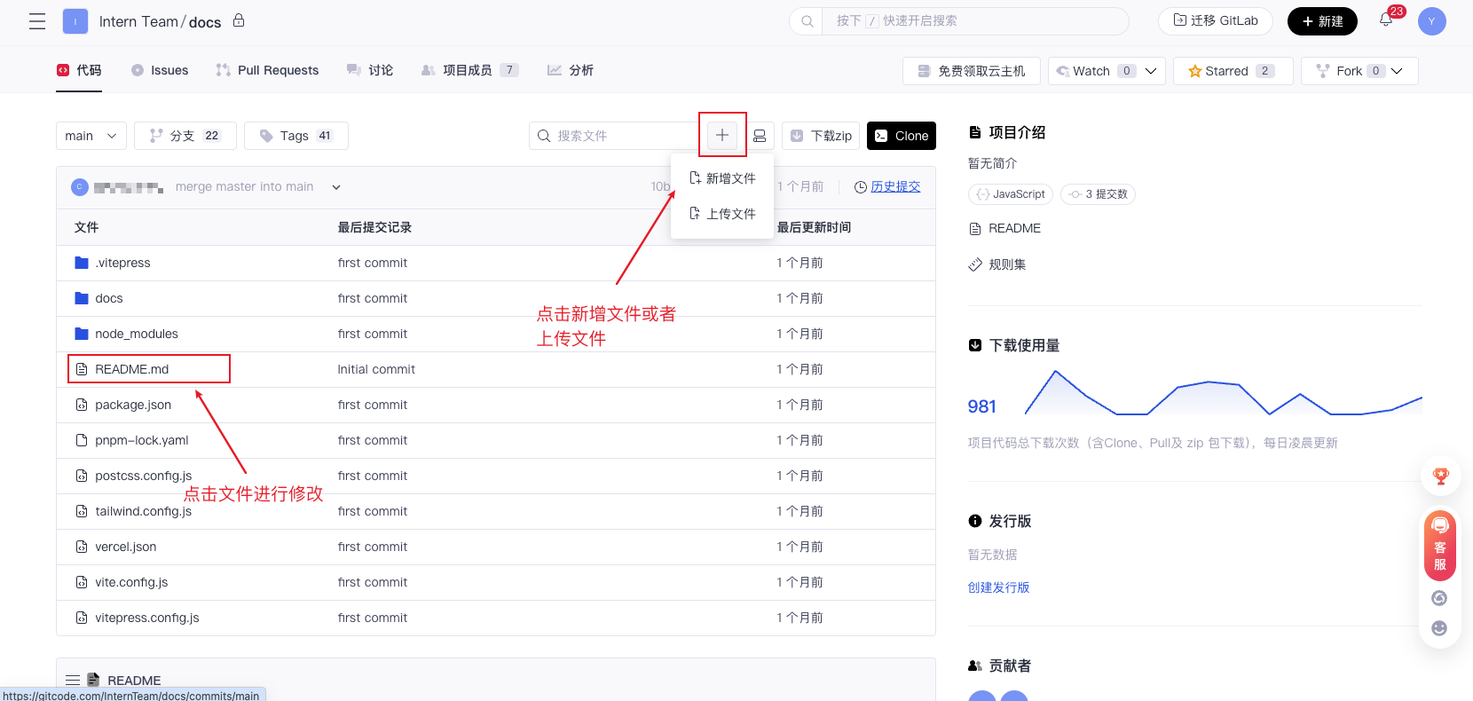
Task: Open the hamburger menu in header
Action: (37, 21)
